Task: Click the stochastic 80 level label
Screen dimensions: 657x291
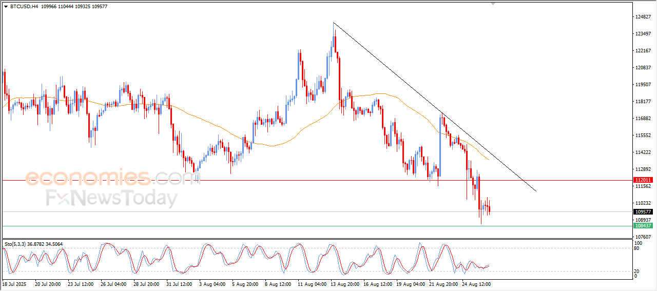Action: click(x=637, y=248)
